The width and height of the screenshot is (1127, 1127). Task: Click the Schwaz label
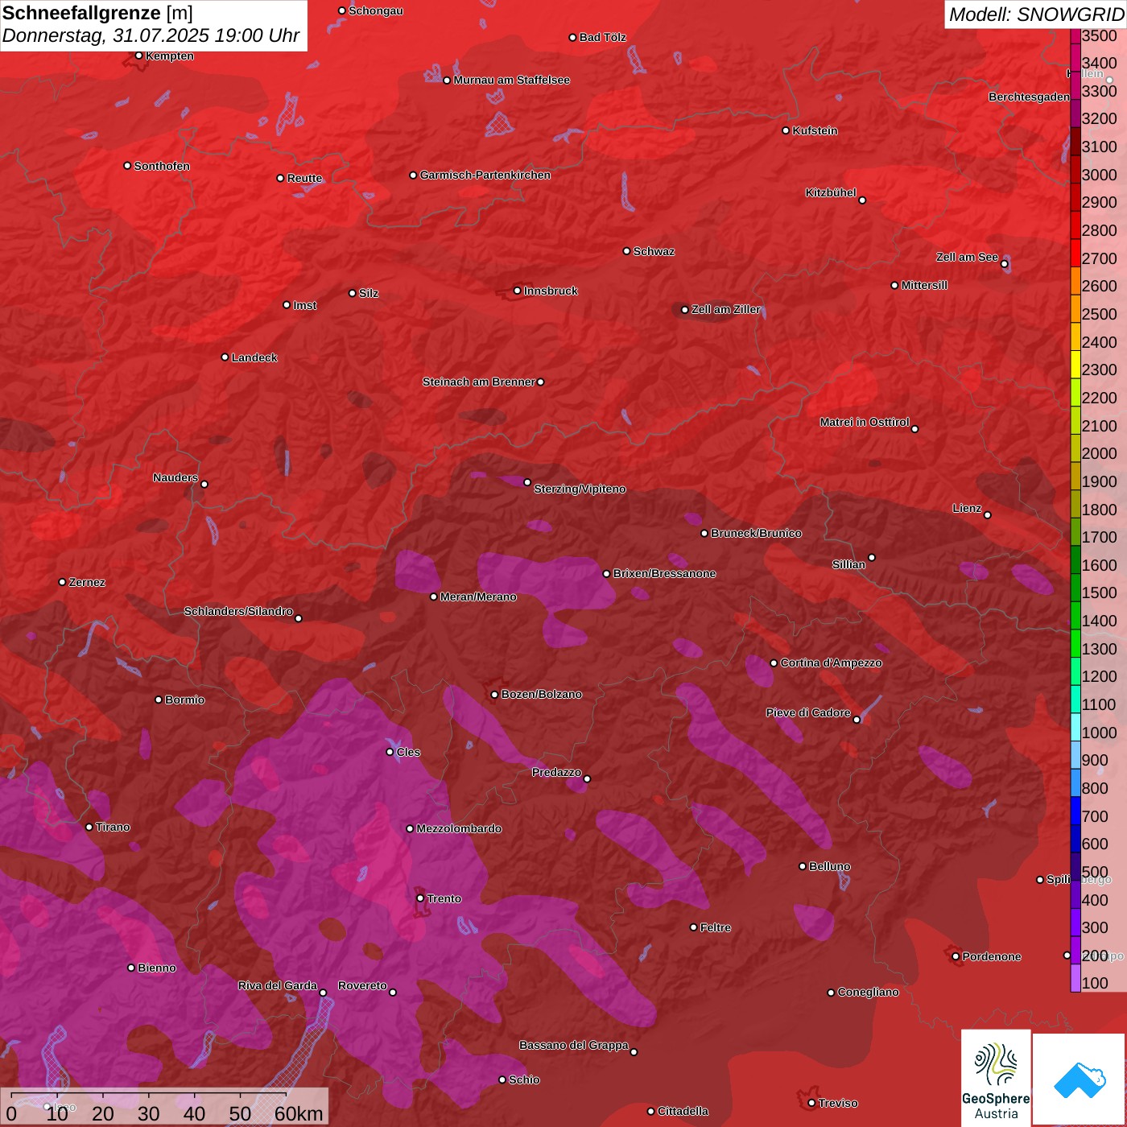(654, 251)
